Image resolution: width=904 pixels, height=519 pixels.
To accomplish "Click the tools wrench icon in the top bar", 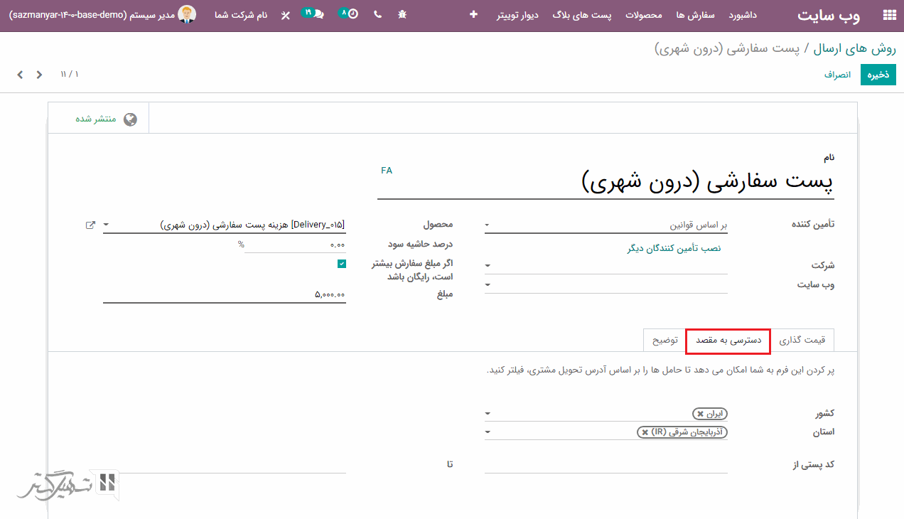I will coord(286,15).
